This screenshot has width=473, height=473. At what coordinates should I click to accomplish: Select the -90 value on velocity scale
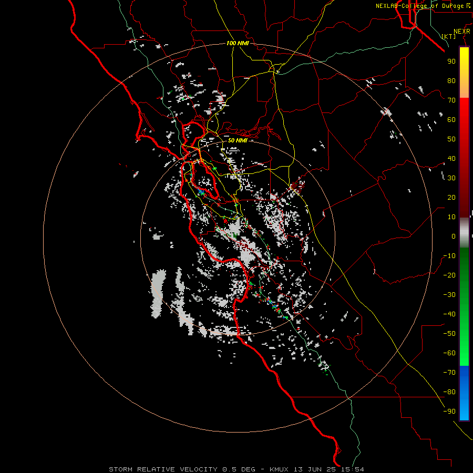449,412
